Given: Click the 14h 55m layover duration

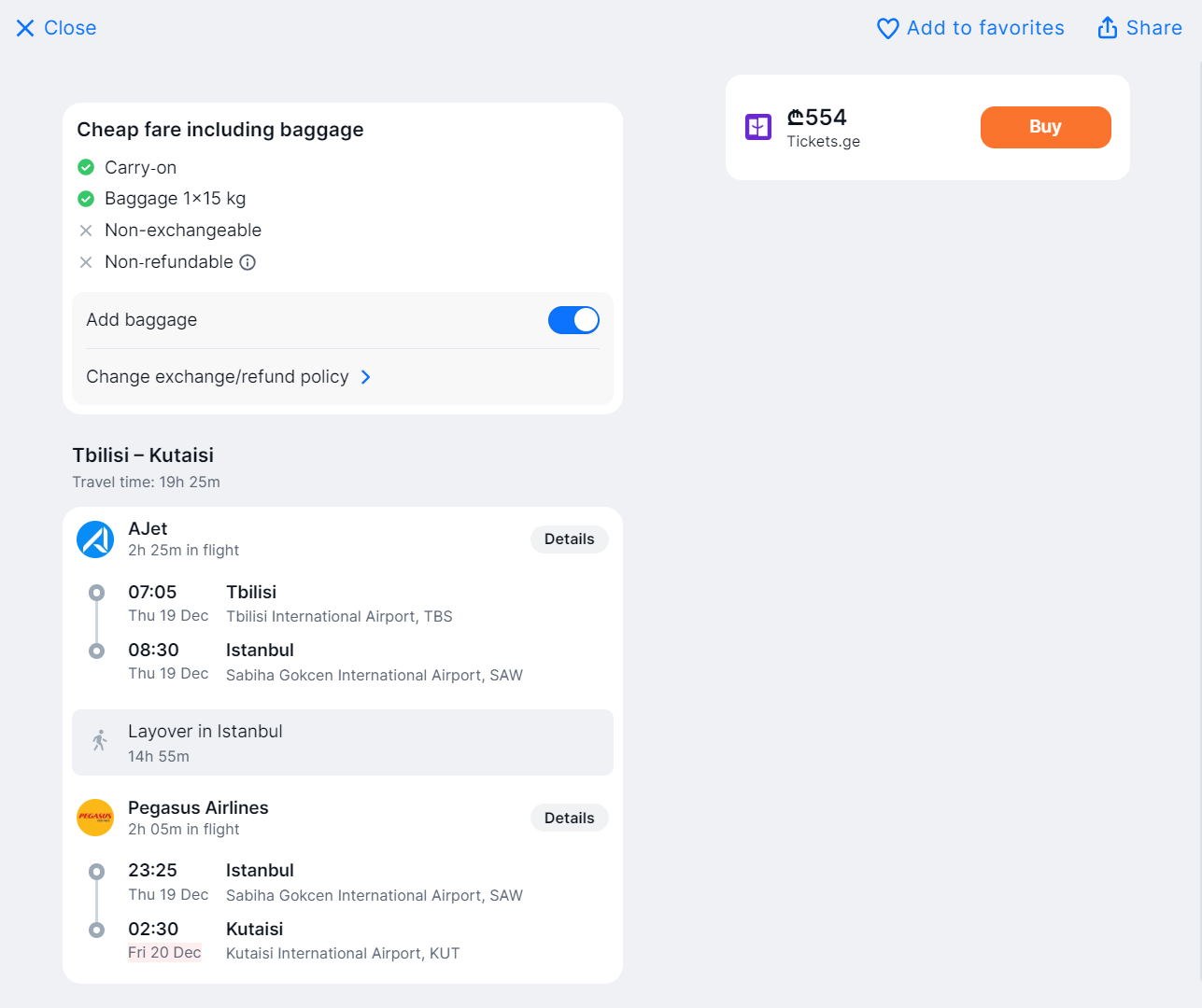Looking at the screenshot, I should (159, 757).
